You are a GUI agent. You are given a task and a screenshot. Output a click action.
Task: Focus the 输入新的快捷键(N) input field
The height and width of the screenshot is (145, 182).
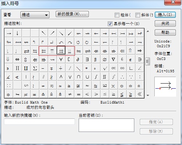(40, 121)
